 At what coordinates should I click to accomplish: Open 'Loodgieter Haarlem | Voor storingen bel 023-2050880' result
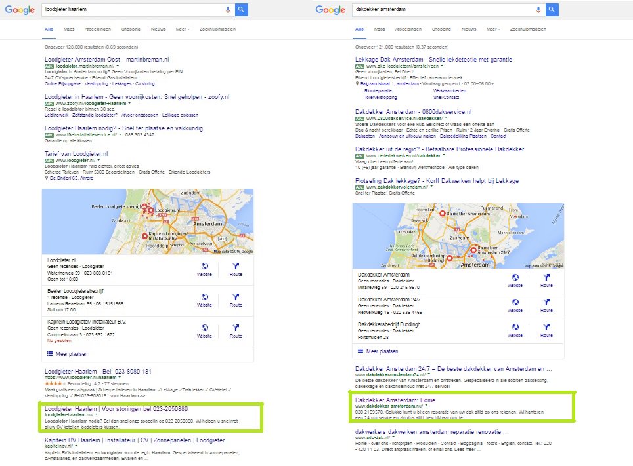[x=116, y=408]
